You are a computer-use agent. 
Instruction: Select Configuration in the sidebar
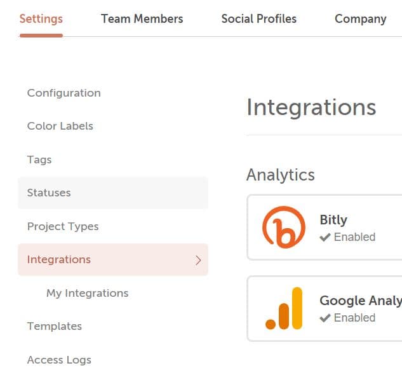64,93
